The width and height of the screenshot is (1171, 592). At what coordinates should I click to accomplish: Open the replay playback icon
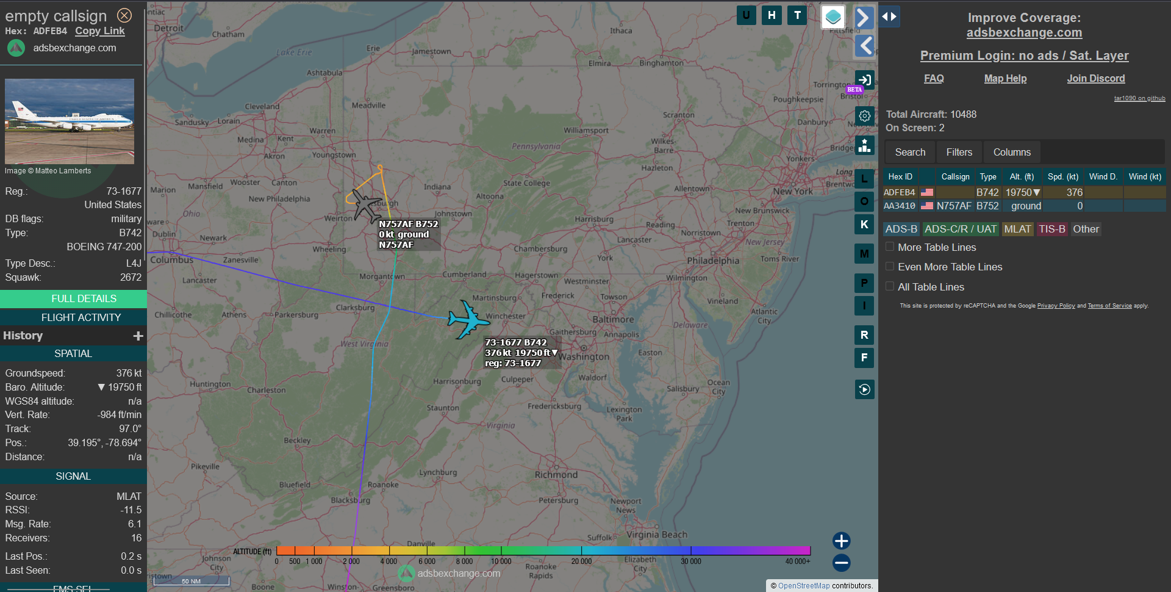[x=864, y=389]
